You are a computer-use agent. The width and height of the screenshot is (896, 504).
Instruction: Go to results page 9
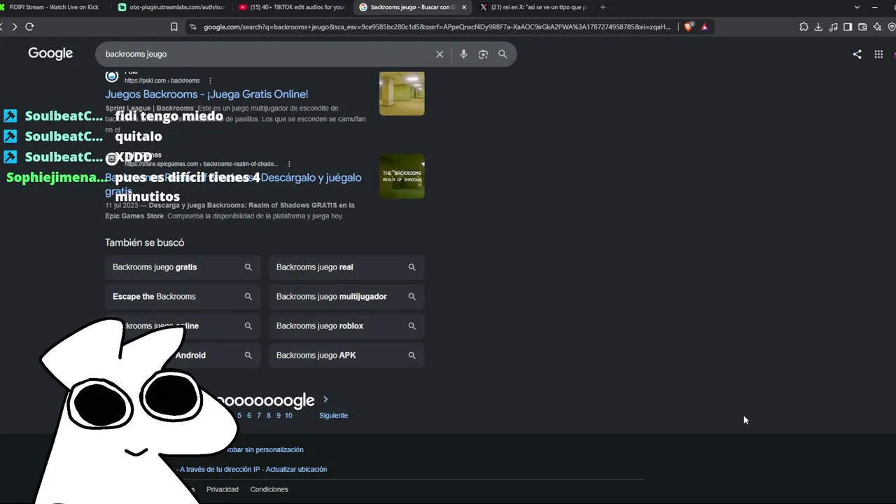click(279, 415)
